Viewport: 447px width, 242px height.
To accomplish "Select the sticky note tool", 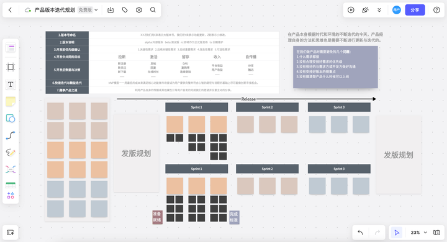I will click(11, 102).
